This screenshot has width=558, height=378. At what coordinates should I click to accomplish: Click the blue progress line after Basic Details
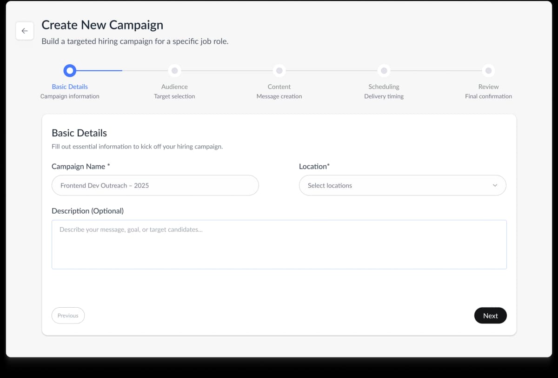click(100, 70)
